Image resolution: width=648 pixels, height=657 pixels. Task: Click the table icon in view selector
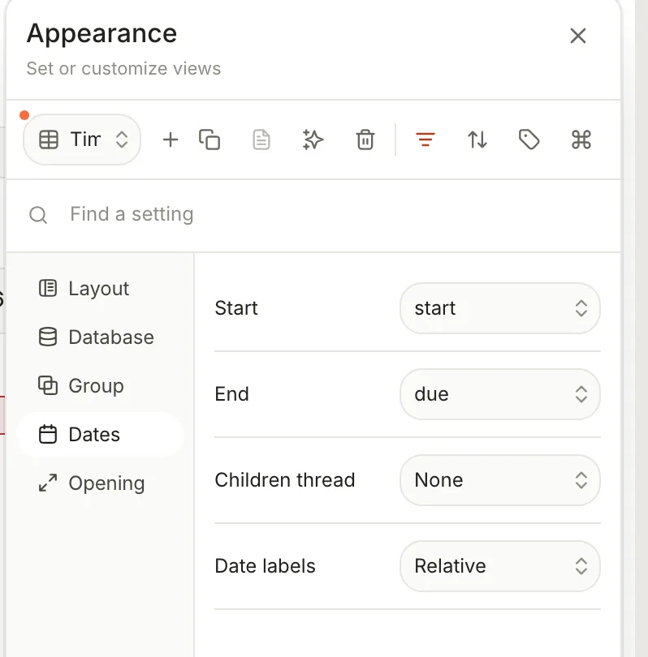click(x=49, y=140)
